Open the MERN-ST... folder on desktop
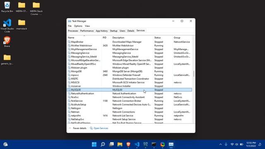This screenshot has height=149, width=265. pos(22,7)
